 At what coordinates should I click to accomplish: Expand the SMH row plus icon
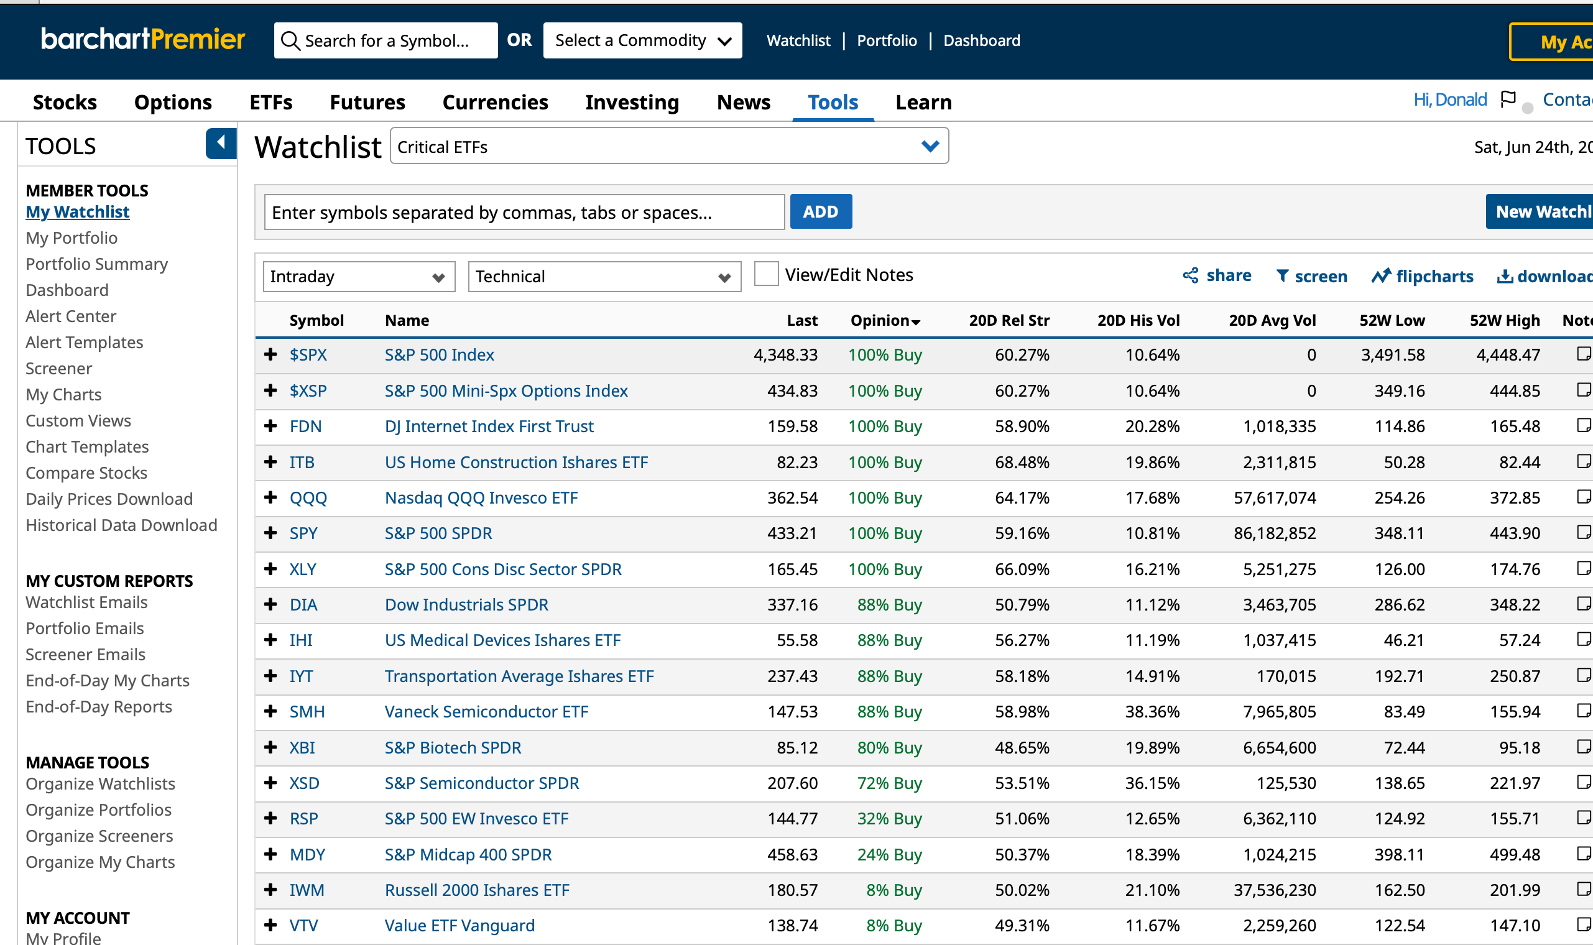270,711
